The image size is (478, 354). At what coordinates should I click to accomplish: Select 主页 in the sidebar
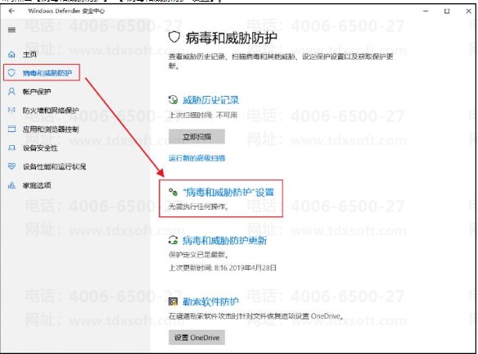(x=29, y=55)
